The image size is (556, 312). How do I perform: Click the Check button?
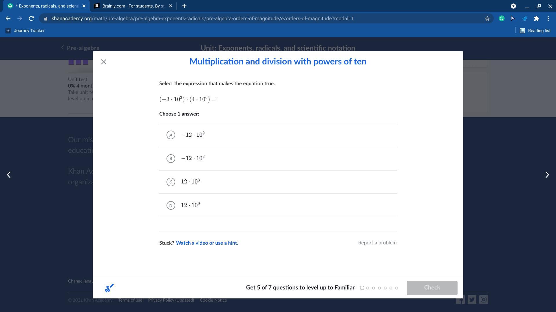pyautogui.click(x=432, y=288)
